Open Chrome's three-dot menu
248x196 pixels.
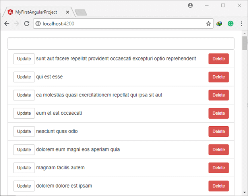coord(241,24)
